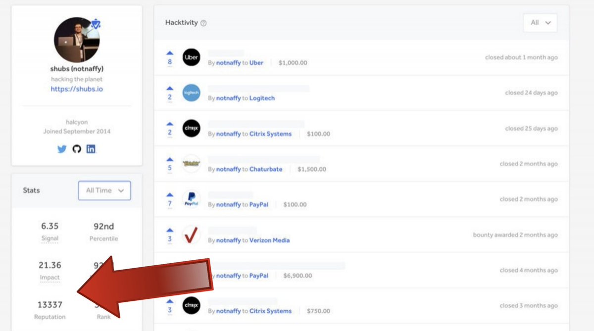Click the $1,500.00 bounty amount
The width and height of the screenshot is (594, 331).
click(312, 169)
